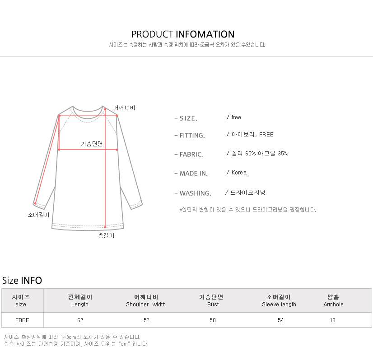
Task: Click the 소매길이 label near sleeve cuff
Action: tap(38, 215)
